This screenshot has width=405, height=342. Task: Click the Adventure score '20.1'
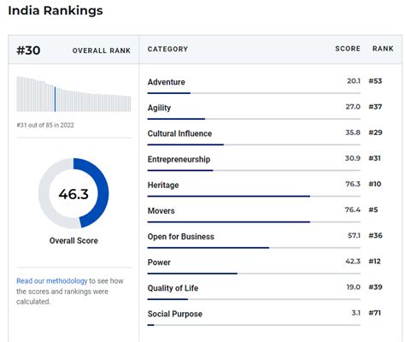tap(354, 81)
